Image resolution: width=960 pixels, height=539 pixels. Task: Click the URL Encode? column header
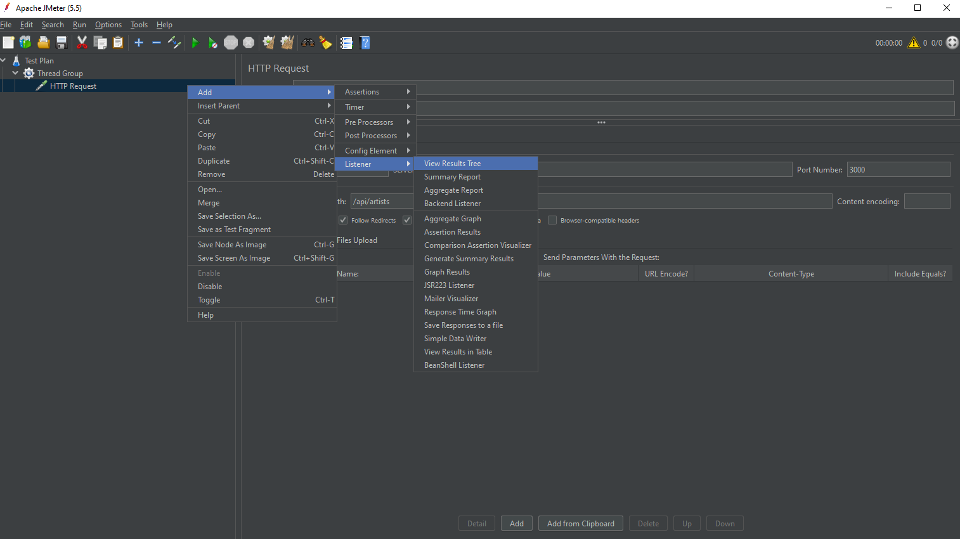pyautogui.click(x=666, y=274)
